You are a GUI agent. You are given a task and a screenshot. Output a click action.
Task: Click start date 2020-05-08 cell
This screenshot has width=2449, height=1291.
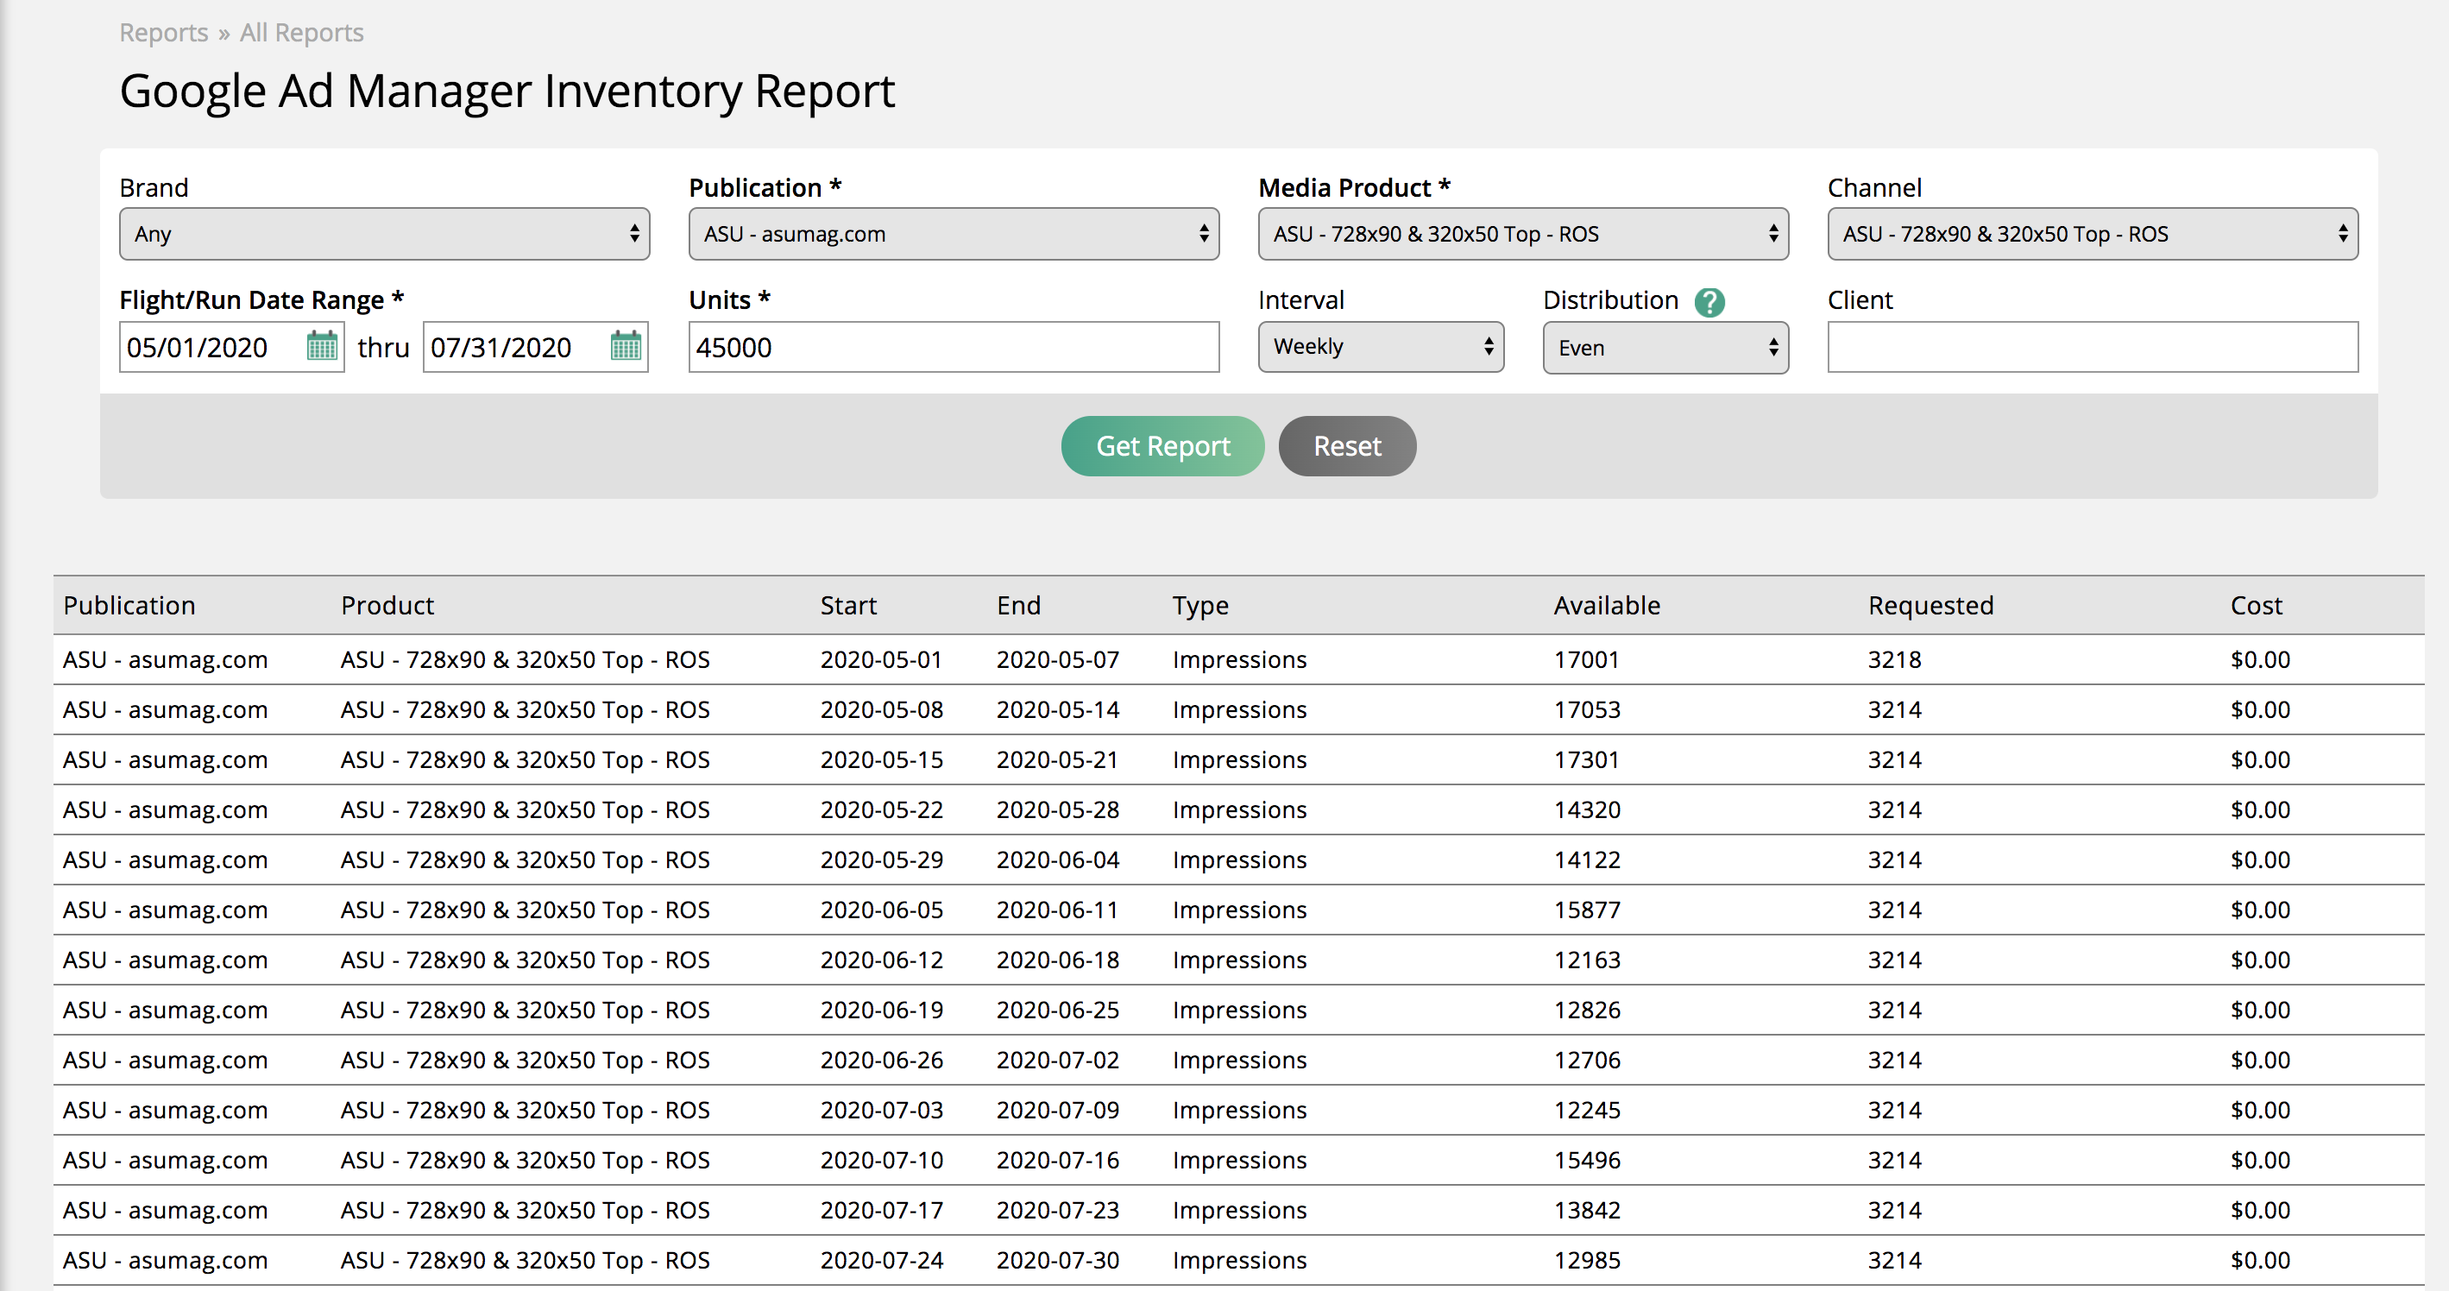coord(881,709)
